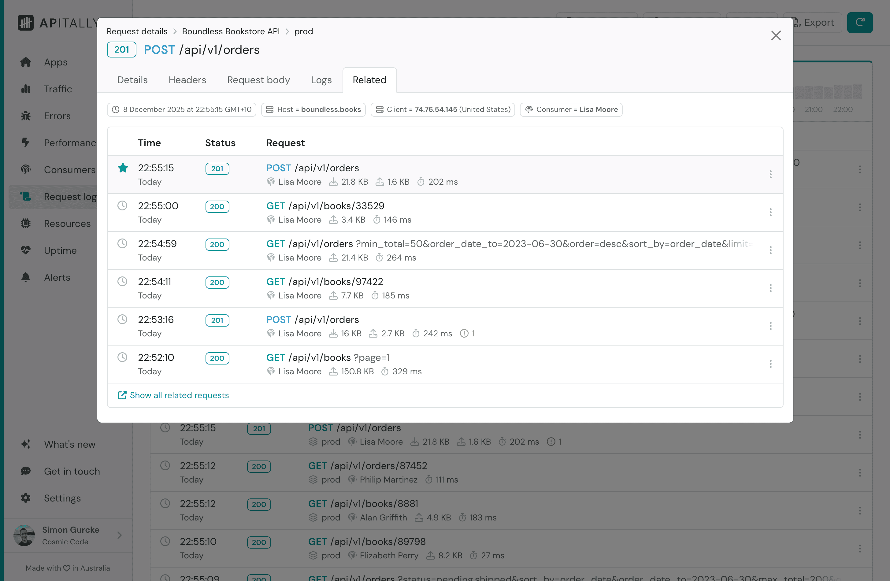The width and height of the screenshot is (890, 581).
Task: Open Boundless Bookstore API from breadcrumb
Action: point(231,31)
